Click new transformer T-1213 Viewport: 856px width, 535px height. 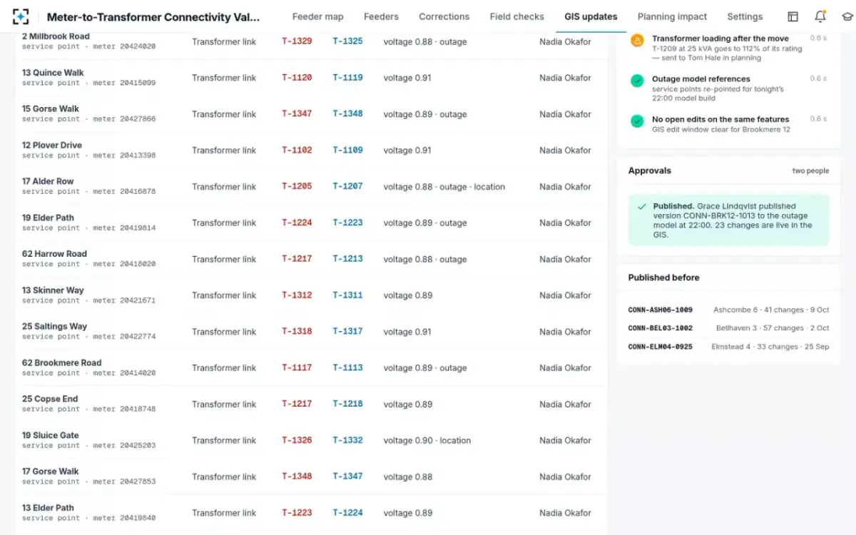click(347, 259)
